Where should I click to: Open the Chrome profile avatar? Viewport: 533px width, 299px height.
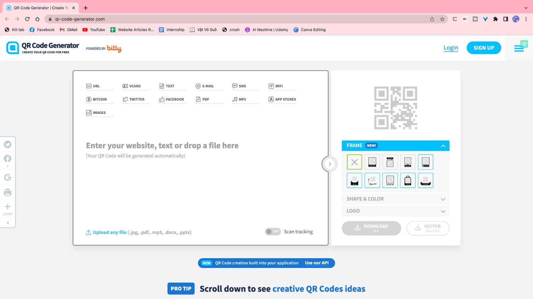tap(516, 19)
